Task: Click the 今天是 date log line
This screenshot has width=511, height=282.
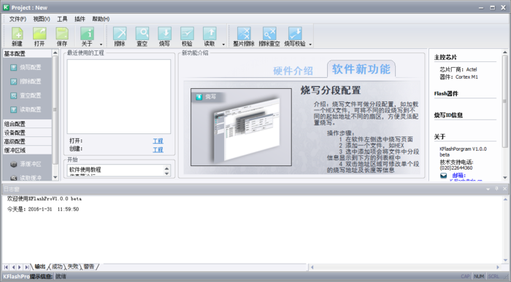Action: tap(43, 209)
